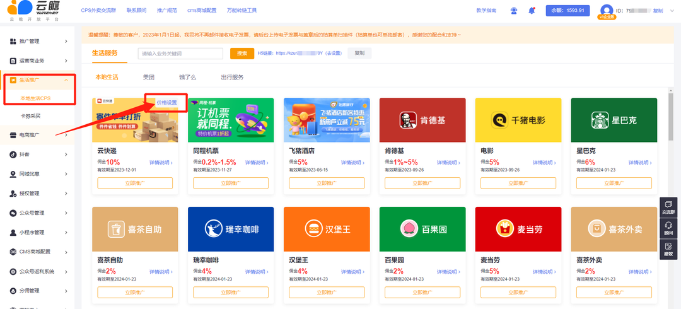Switch to the 本地生活 tab
The image size is (681, 309).
click(x=107, y=77)
